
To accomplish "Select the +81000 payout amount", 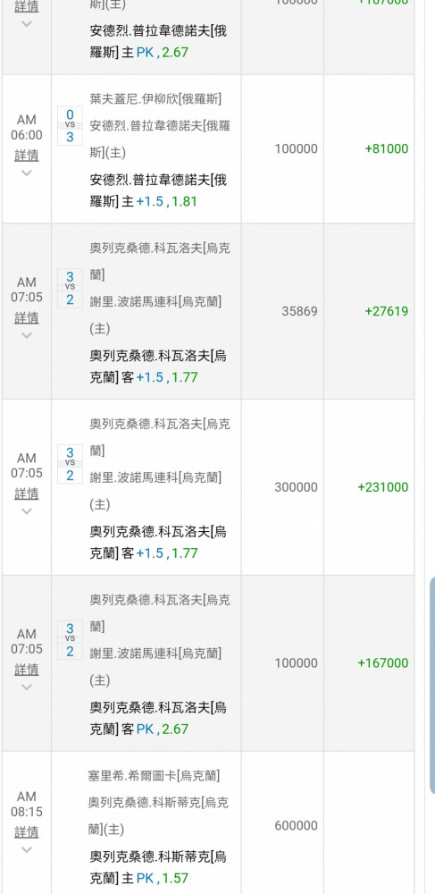I will (387, 148).
